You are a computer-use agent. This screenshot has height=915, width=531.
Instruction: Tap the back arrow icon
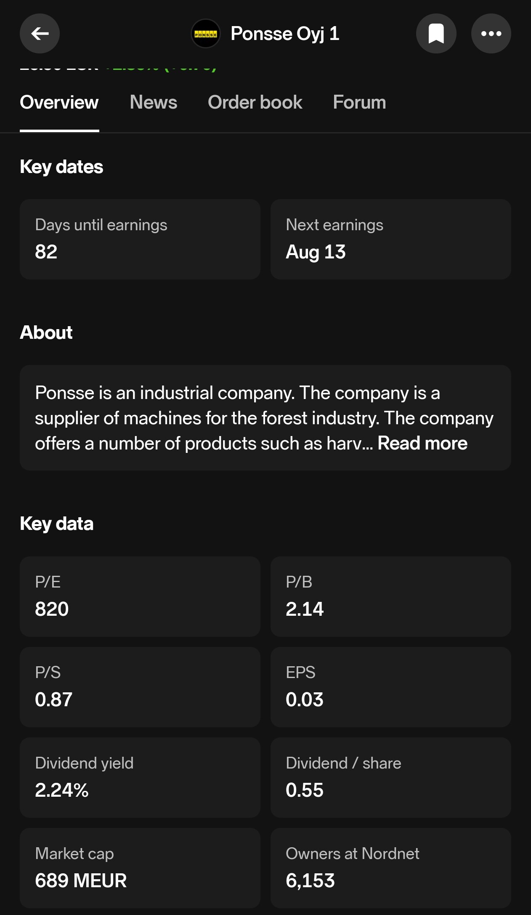[x=40, y=34]
